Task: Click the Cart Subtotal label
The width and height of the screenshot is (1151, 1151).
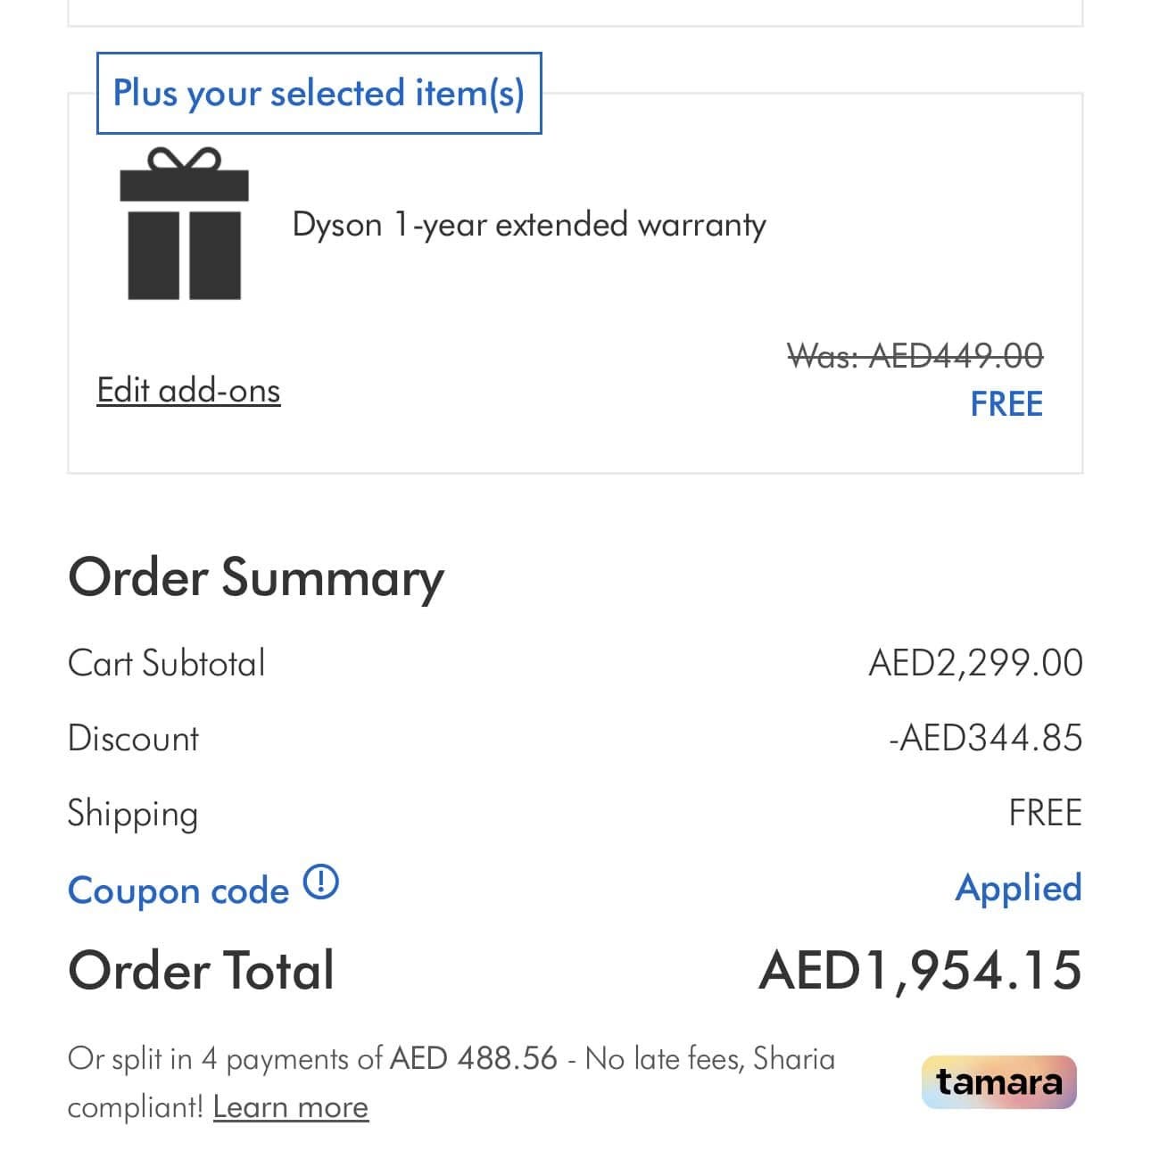Action: pos(167,663)
